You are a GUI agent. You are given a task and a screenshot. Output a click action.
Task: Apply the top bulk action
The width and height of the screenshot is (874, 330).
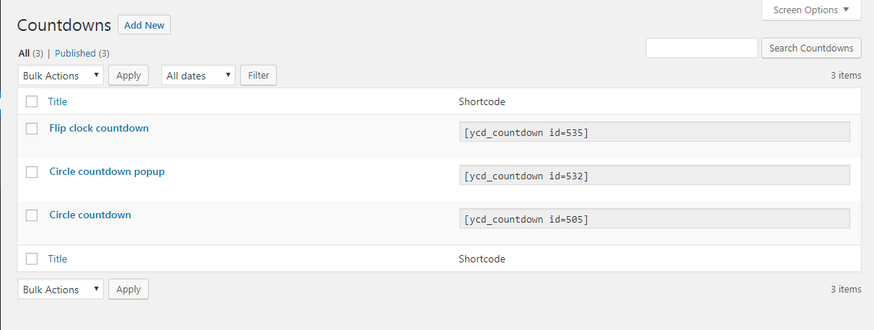coord(129,75)
